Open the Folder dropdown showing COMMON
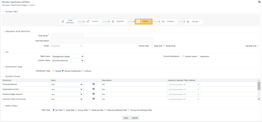This screenshot has height=122, width=262. (x=67, y=46)
